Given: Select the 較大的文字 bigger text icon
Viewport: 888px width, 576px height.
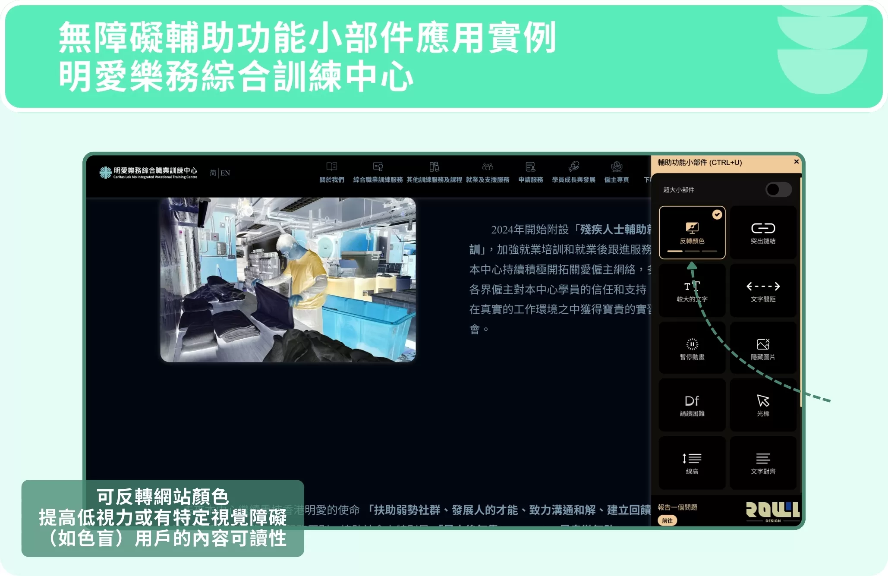Looking at the screenshot, I should (692, 286).
